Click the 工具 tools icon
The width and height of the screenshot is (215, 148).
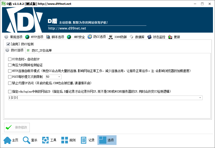[45, 140]
